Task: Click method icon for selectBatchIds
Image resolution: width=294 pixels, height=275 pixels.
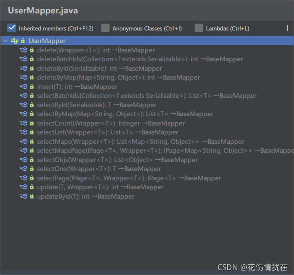Action: [x=24, y=95]
